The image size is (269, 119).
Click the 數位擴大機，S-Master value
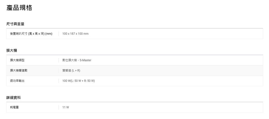tap(77, 60)
